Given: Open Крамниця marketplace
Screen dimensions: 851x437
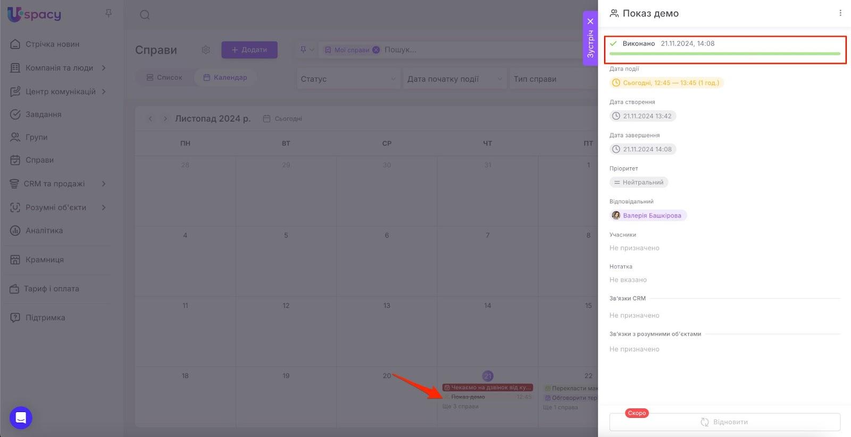Looking at the screenshot, I should (x=45, y=260).
